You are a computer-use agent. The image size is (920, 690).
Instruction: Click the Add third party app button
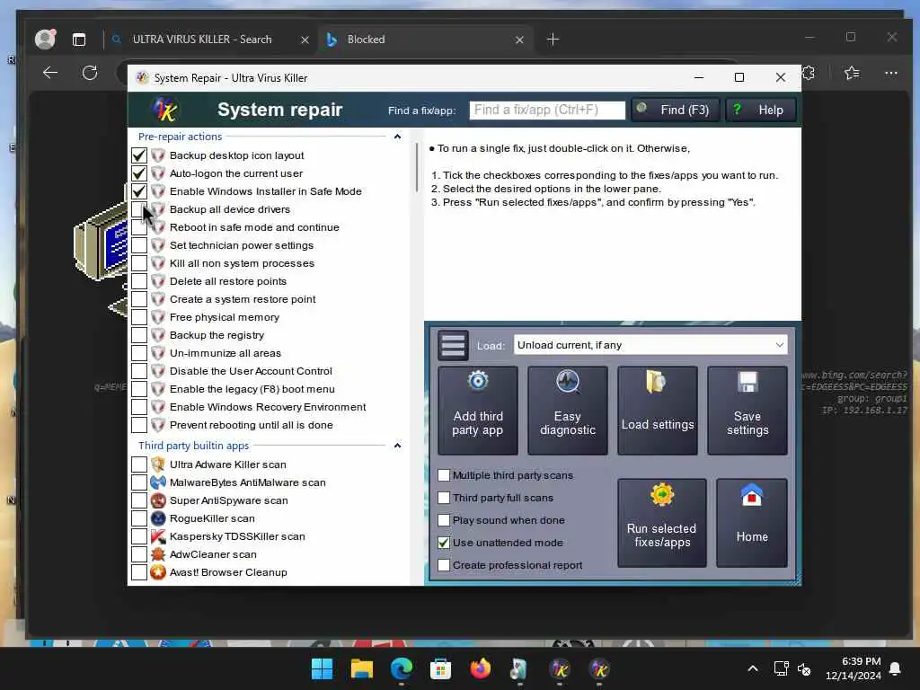click(478, 410)
